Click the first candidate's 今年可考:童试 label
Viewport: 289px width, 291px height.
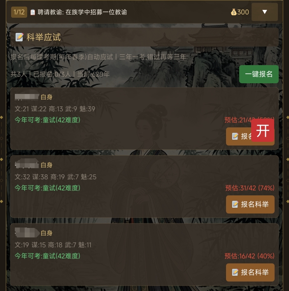click(47, 120)
